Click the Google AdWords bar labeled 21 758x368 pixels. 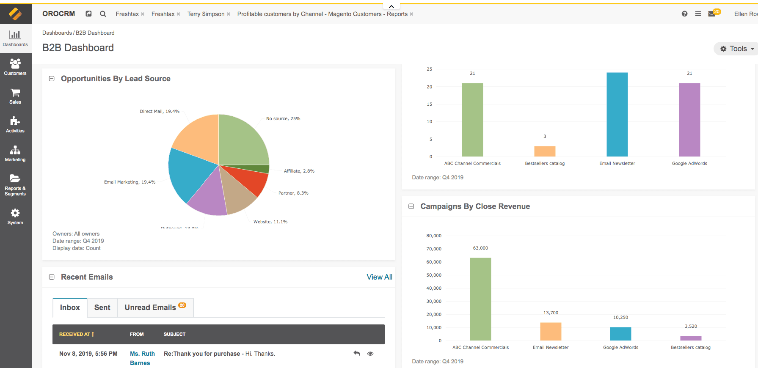[x=689, y=120]
